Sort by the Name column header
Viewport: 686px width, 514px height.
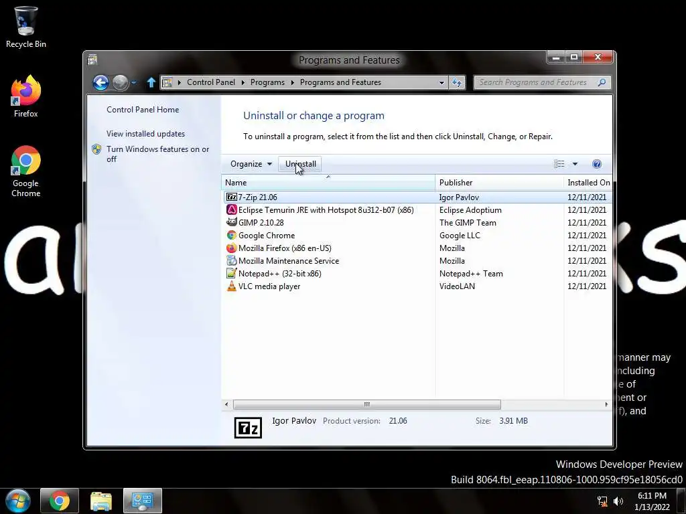pyautogui.click(x=328, y=182)
